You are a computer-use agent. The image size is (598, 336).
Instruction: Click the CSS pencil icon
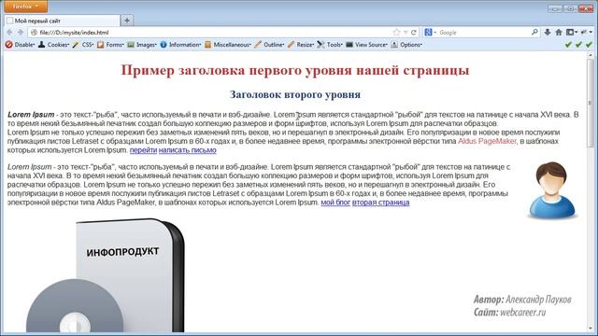point(76,45)
